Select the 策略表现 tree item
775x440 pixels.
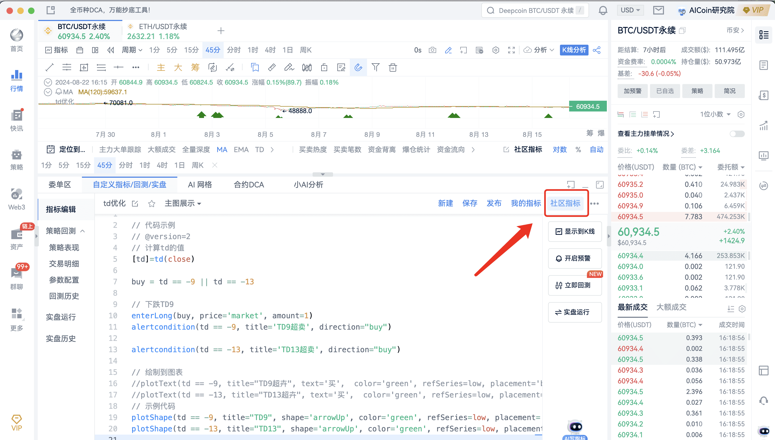64,248
